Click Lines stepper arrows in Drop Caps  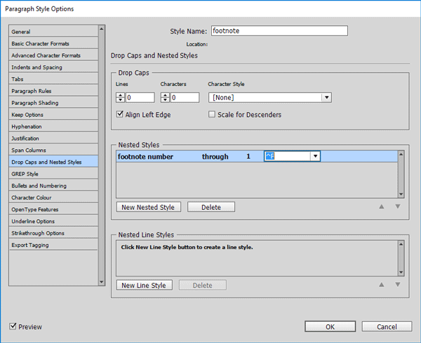120,98
